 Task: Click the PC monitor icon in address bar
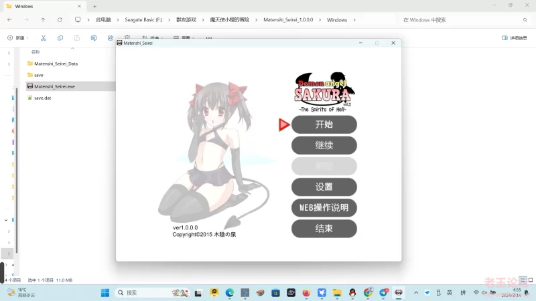[x=78, y=20]
